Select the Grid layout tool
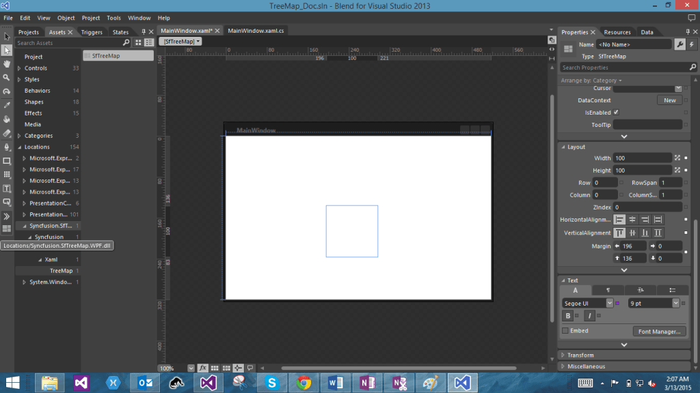The width and height of the screenshot is (700, 393). (x=7, y=175)
